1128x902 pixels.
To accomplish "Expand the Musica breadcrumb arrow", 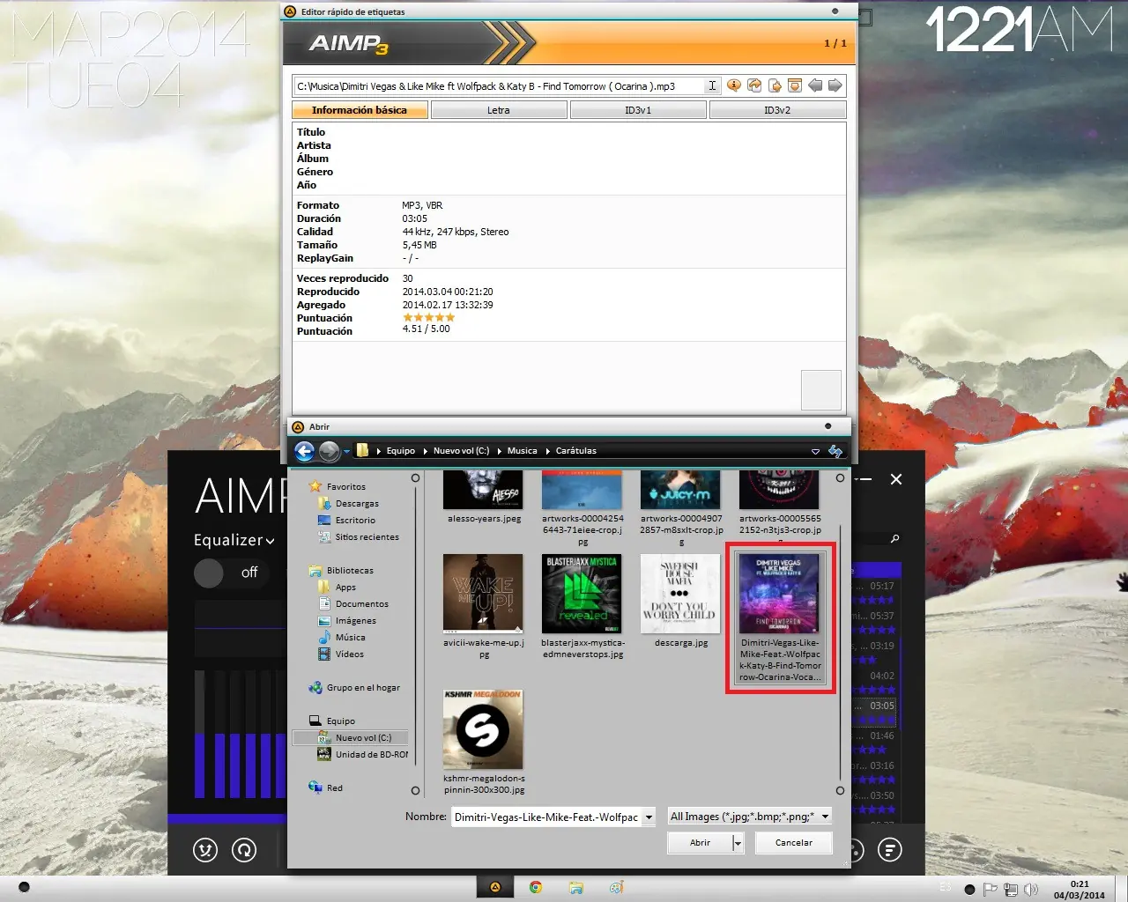I will coord(500,451).
